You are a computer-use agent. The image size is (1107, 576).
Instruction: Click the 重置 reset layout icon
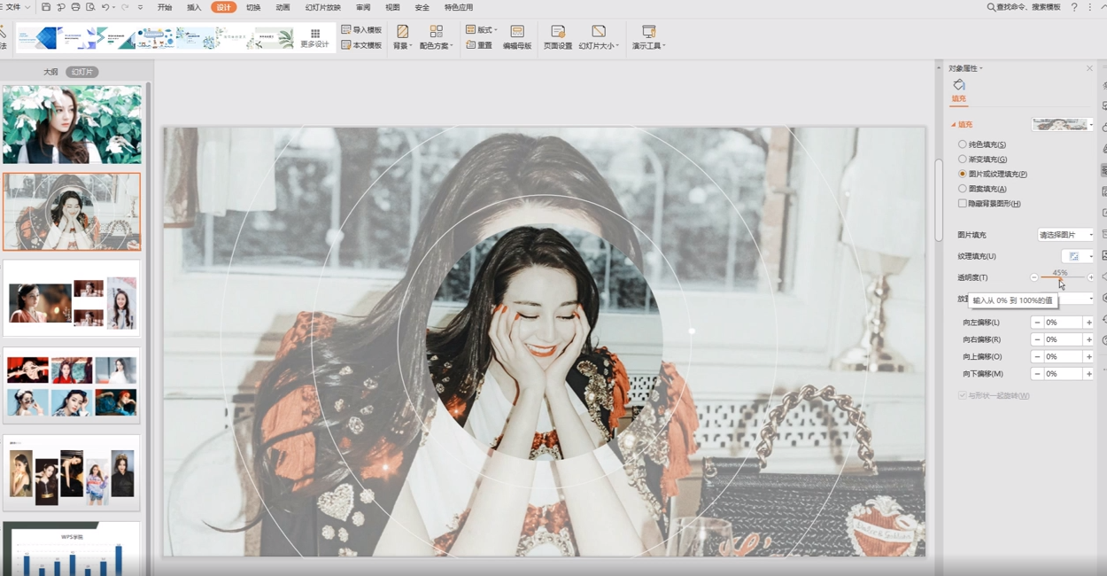click(478, 45)
